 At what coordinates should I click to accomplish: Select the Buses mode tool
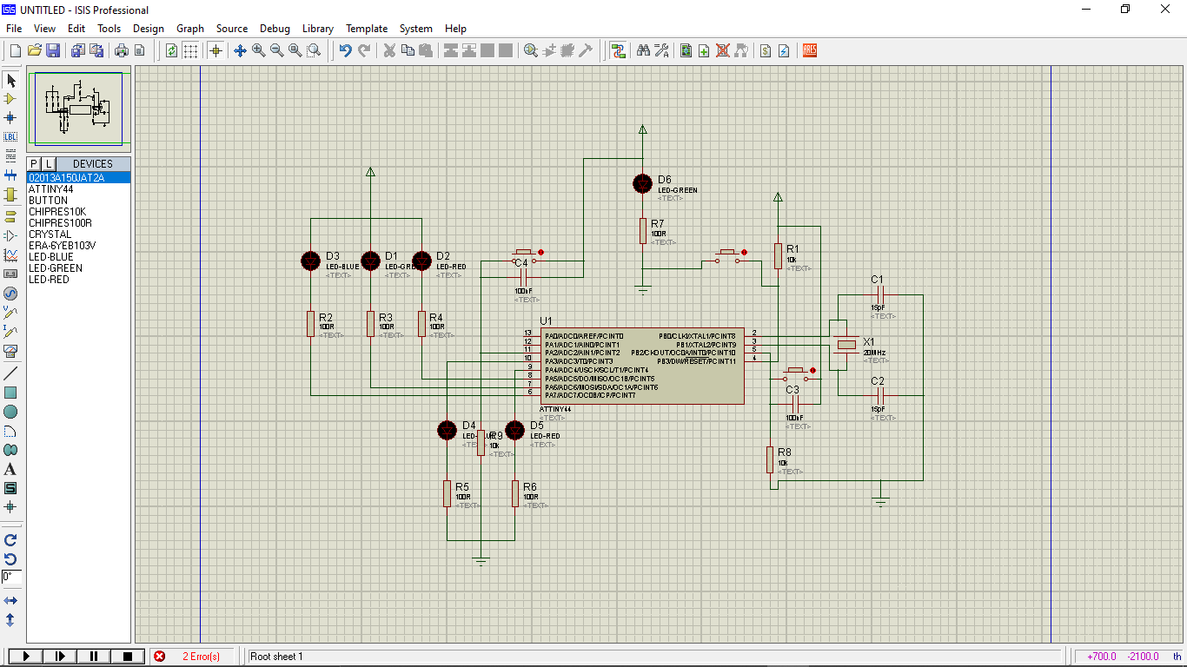coord(10,175)
